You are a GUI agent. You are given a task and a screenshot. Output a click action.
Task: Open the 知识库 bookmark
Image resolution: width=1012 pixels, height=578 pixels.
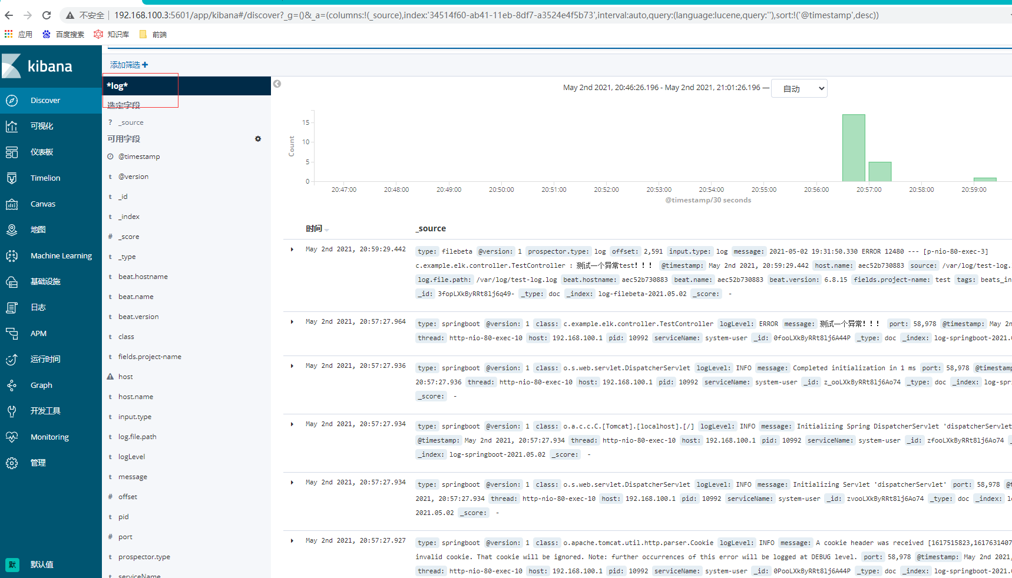coord(111,35)
